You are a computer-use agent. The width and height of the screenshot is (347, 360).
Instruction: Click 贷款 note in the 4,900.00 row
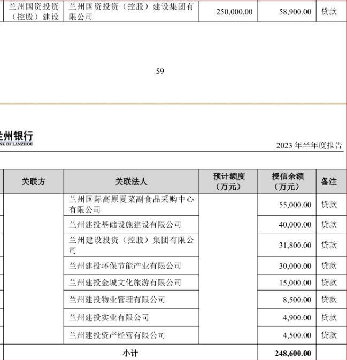(x=329, y=317)
